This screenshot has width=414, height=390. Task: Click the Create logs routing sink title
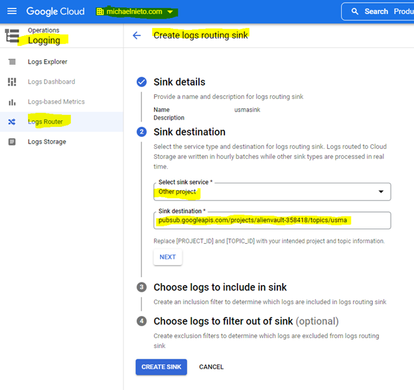200,35
